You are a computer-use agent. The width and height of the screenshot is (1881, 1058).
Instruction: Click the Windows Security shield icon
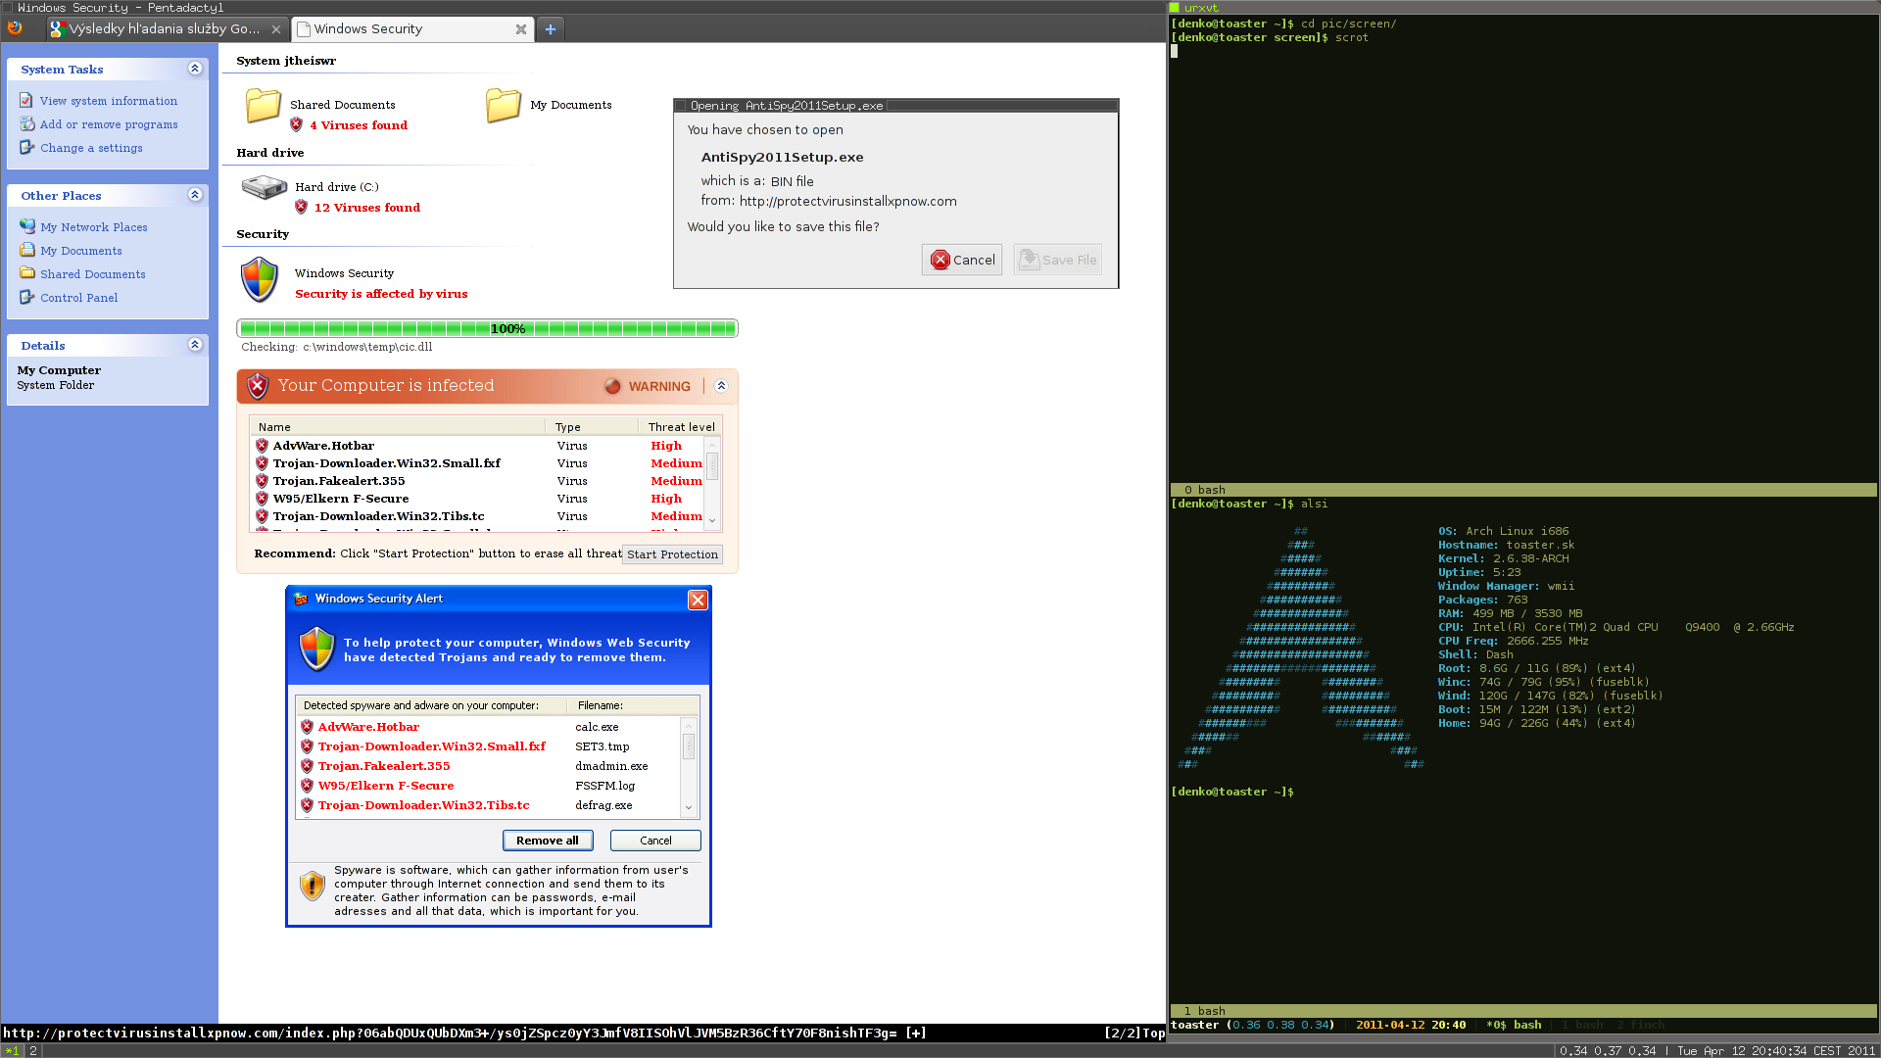pos(260,280)
